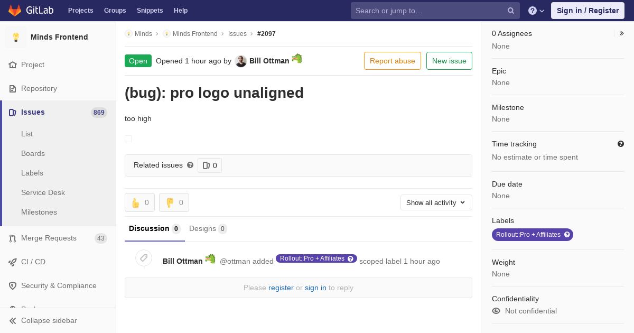Click the #2097 breadcrumb link
Image resolution: width=634 pixels, height=333 pixels.
click(266, 34)
